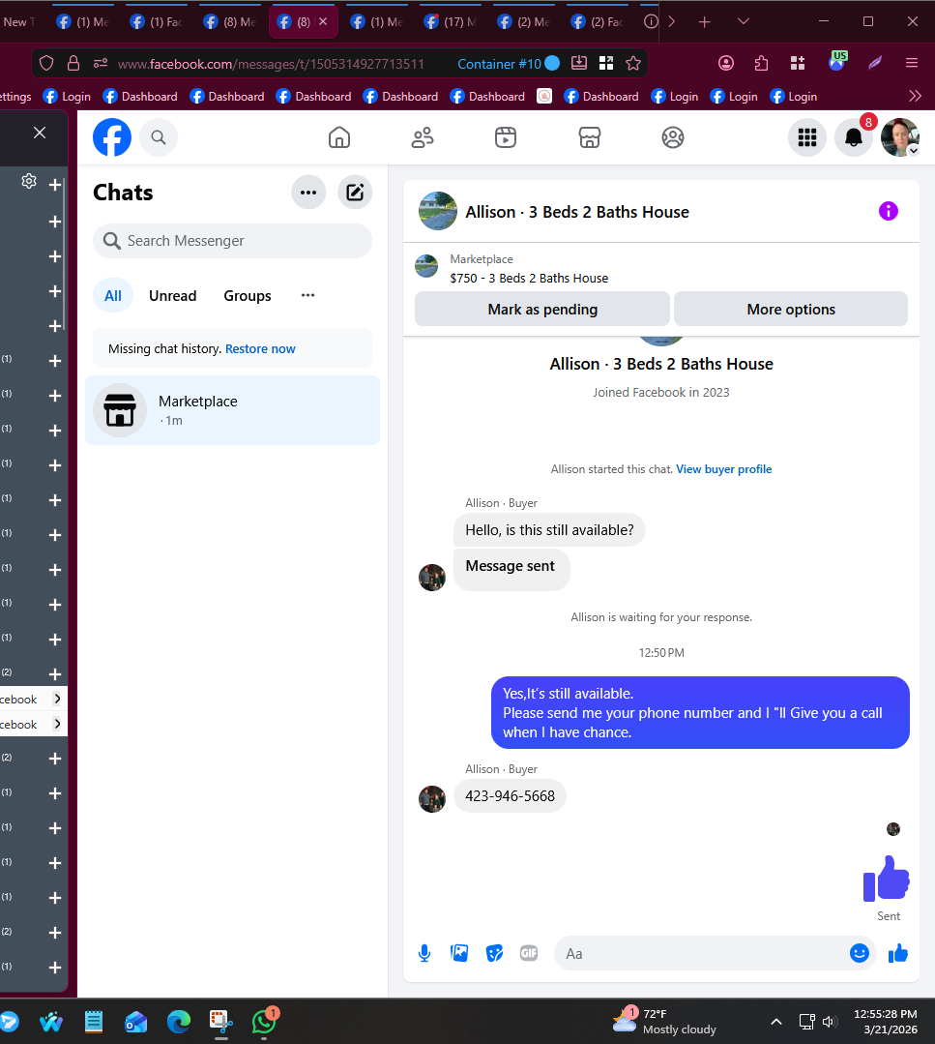
Task: Open Facebook search magnifier icon
Action: [x=159, y=137]
